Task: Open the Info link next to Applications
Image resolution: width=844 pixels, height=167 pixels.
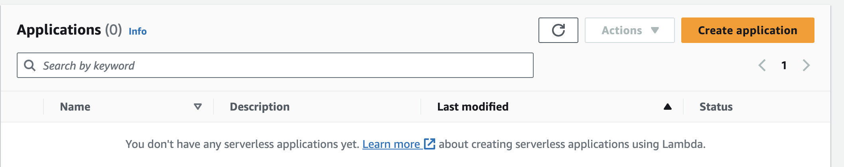Action: (138, 31)
